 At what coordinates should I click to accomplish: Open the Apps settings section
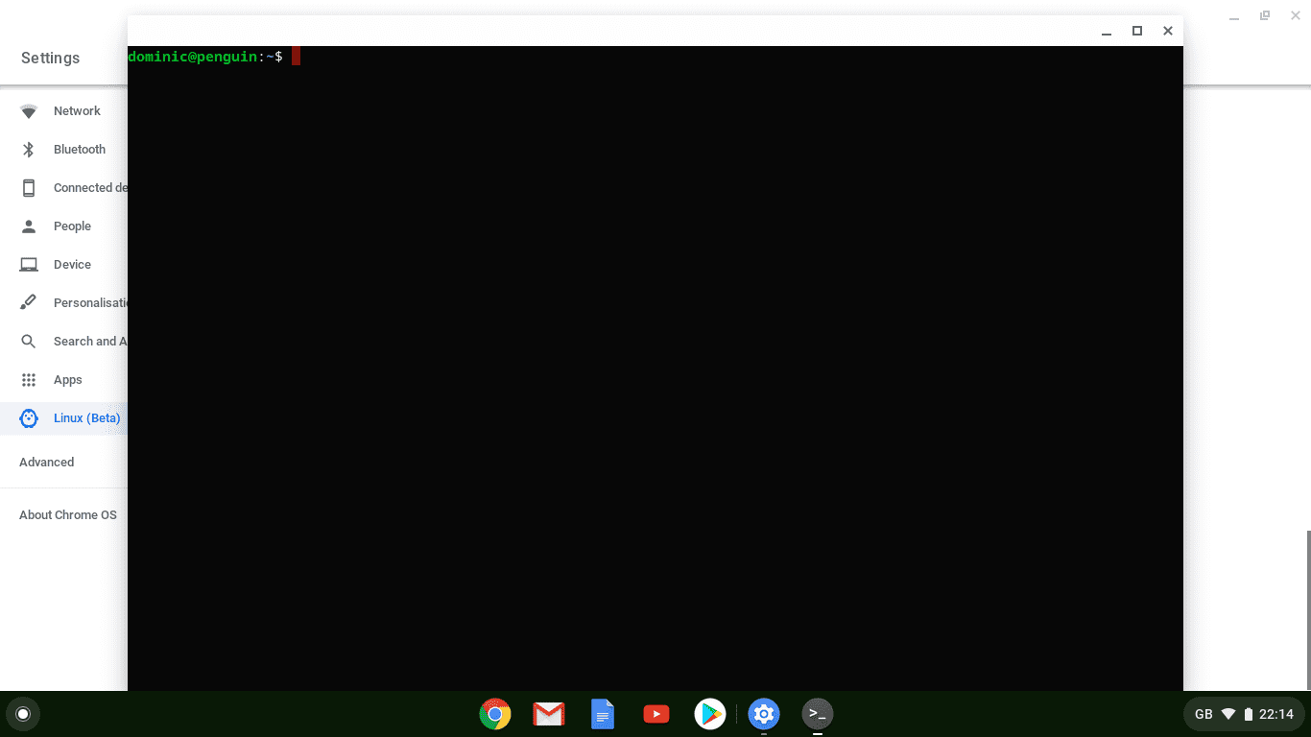(x=67, y=379)
